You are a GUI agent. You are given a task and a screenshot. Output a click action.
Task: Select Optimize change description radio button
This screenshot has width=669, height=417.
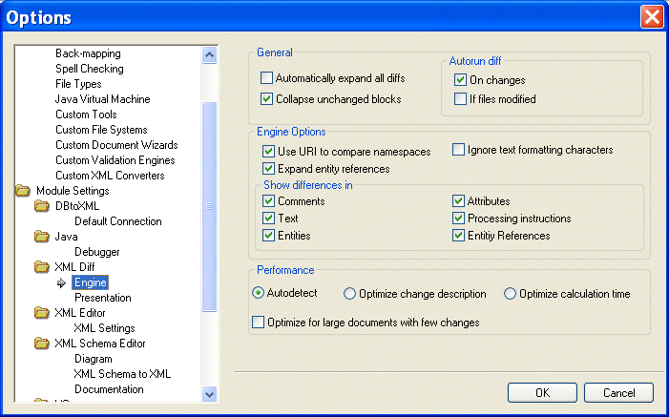tap(350, 294)
